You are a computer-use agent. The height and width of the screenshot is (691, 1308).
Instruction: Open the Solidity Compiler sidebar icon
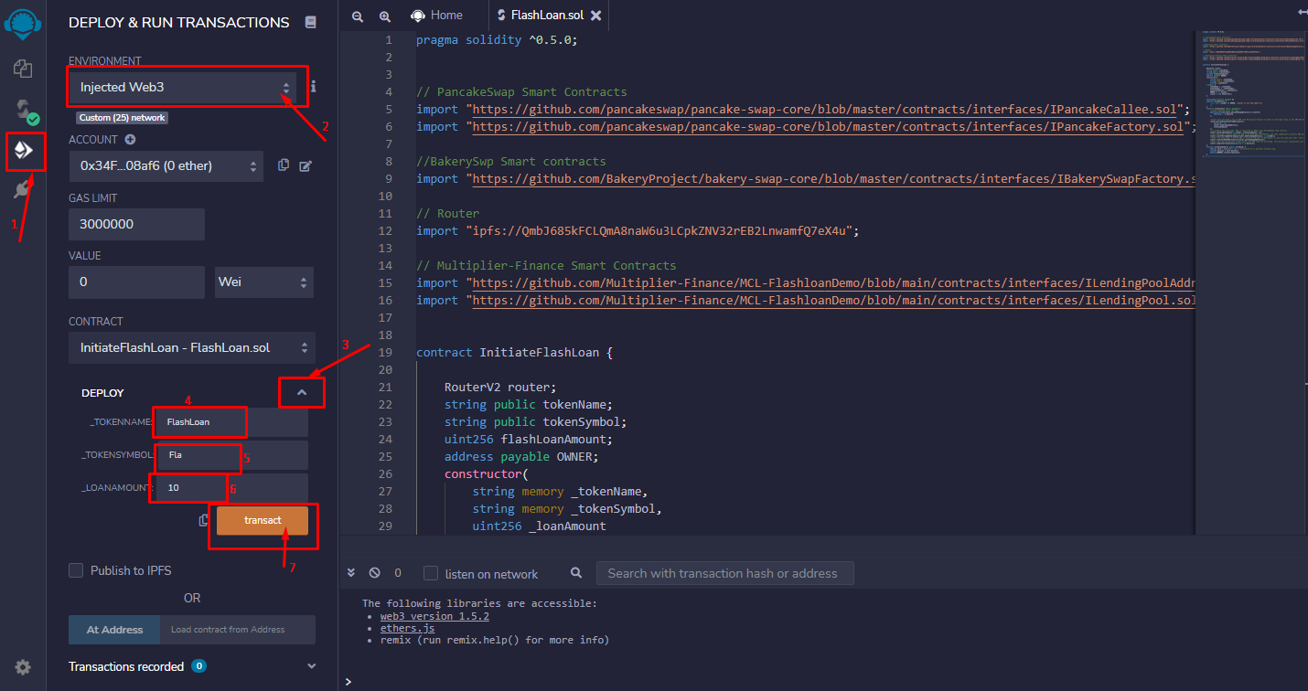point(23,111)
